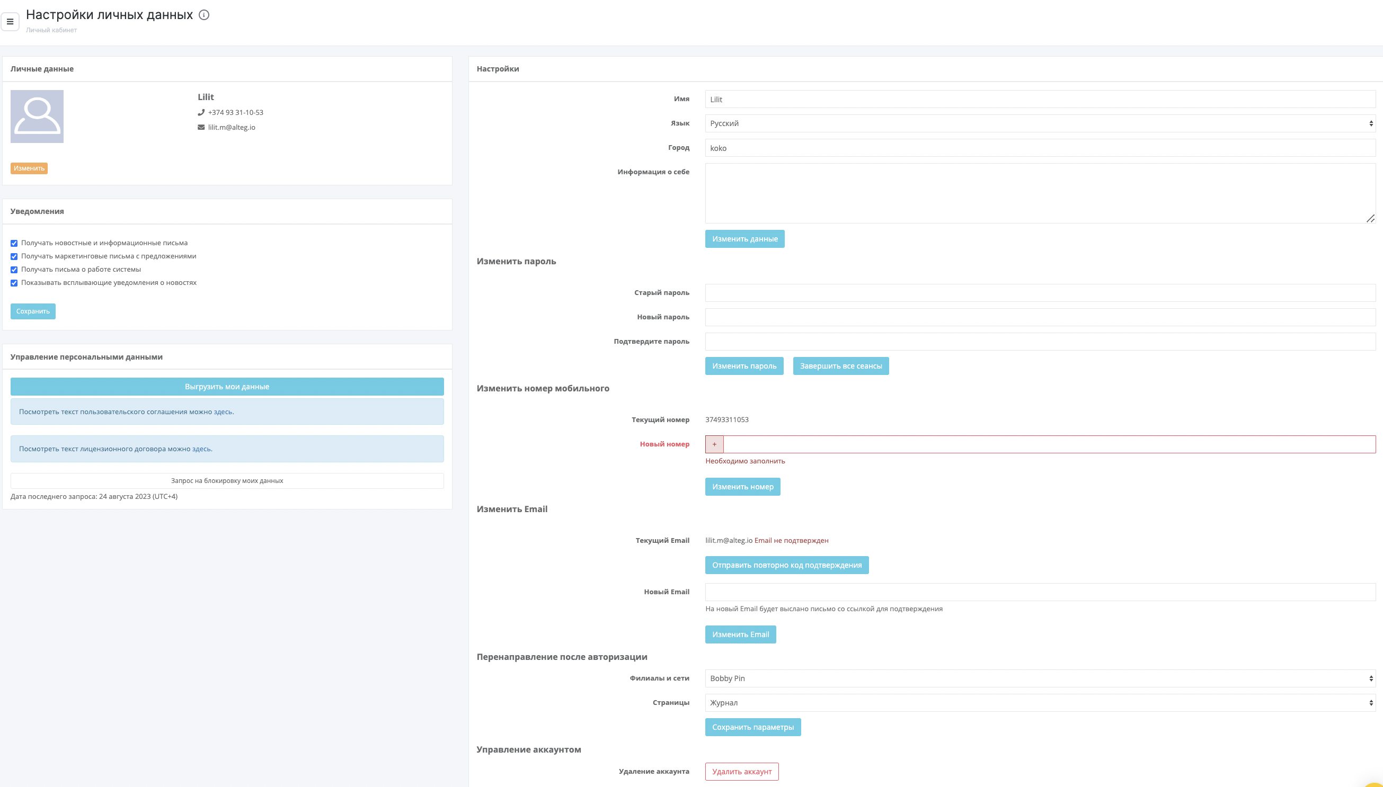Click the Email не подтвержден warning text

coord(791,541)
